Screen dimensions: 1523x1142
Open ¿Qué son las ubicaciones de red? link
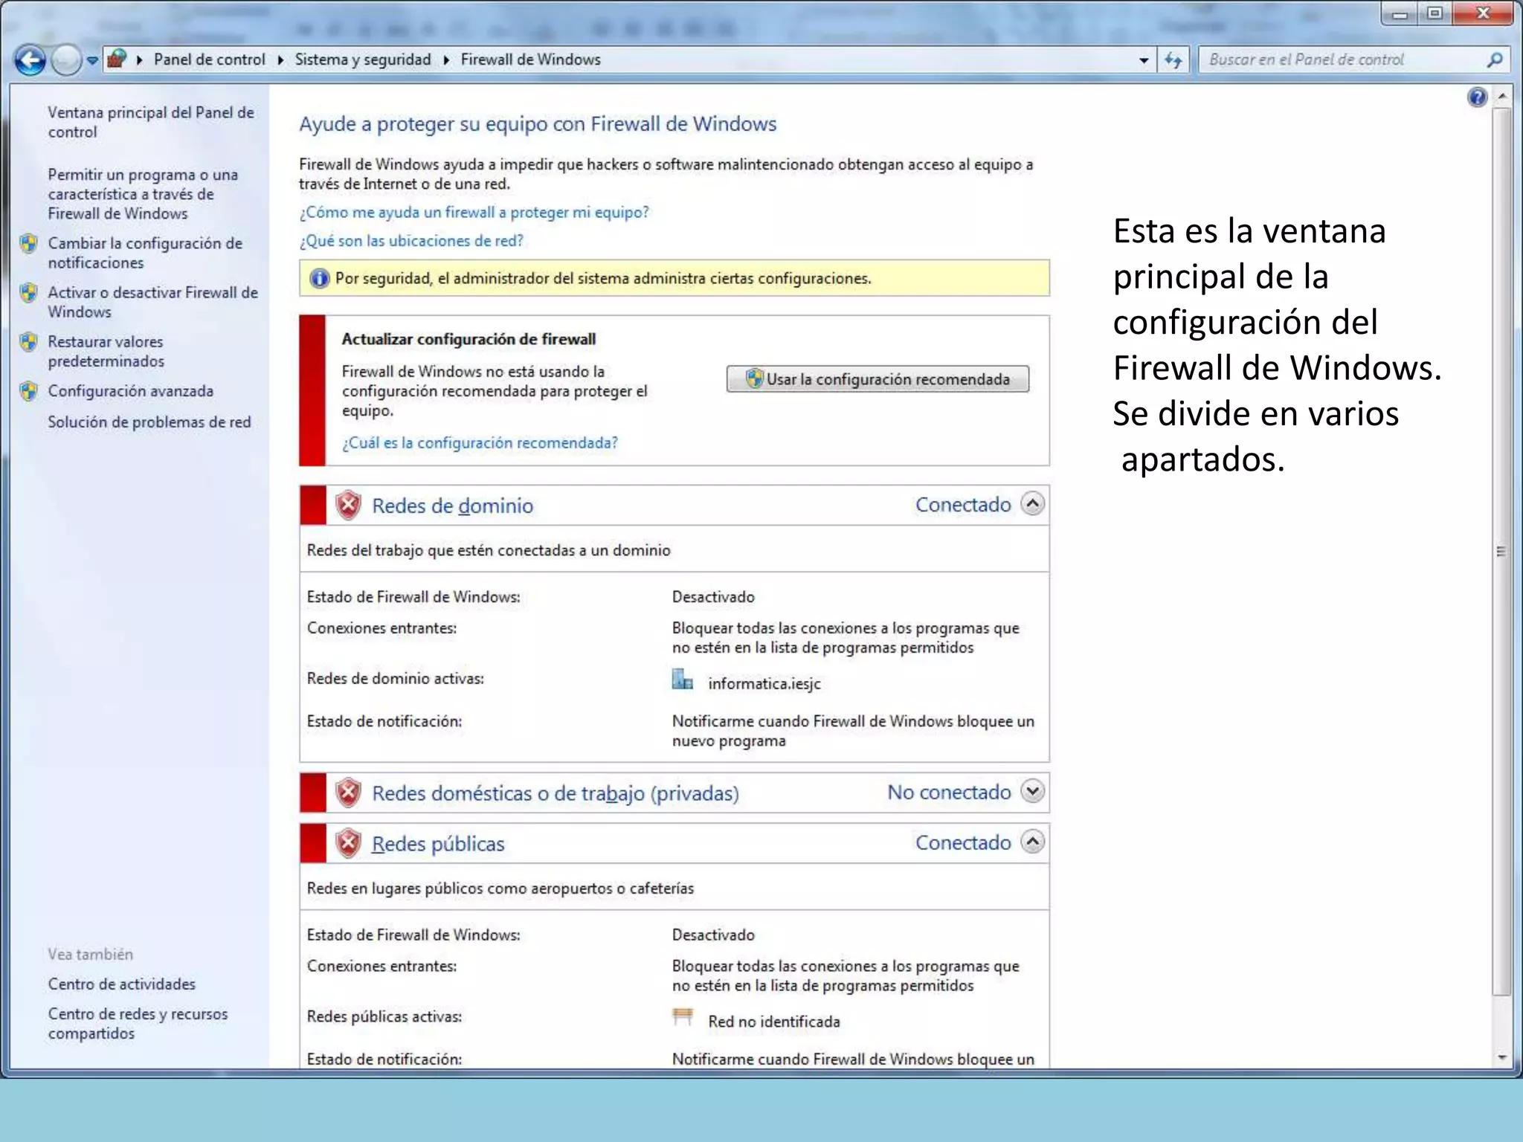coord(411,241)
